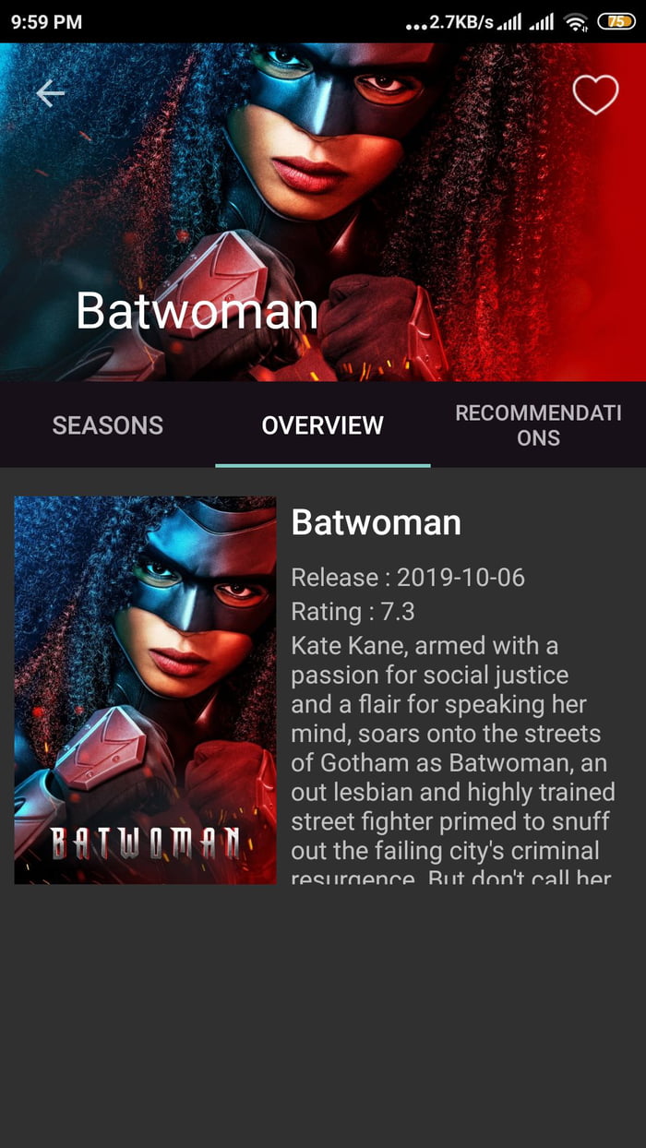Tap the second cellular signal bars icon
The height and width of the screenshot is (1148, 646).
click(542, 21)
